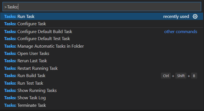
Task: Click inside the command palette input field
Action: [x=102, y=7]
